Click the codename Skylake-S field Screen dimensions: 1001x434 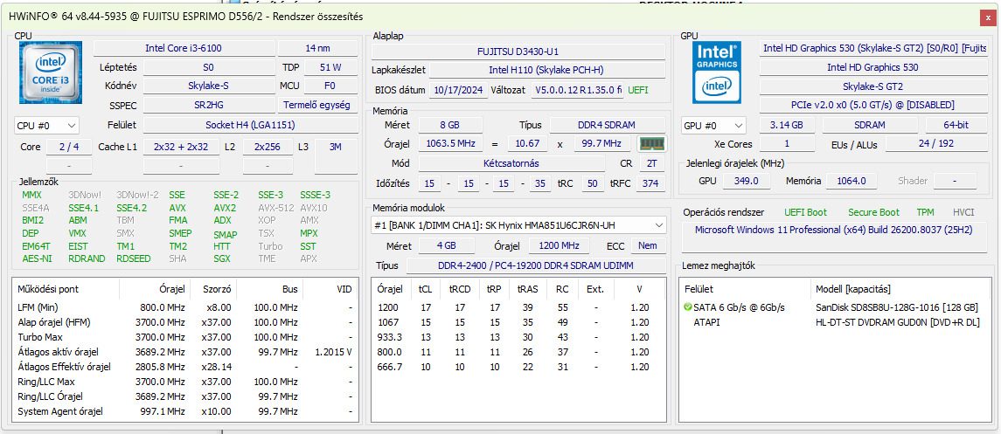pos(208,86)
